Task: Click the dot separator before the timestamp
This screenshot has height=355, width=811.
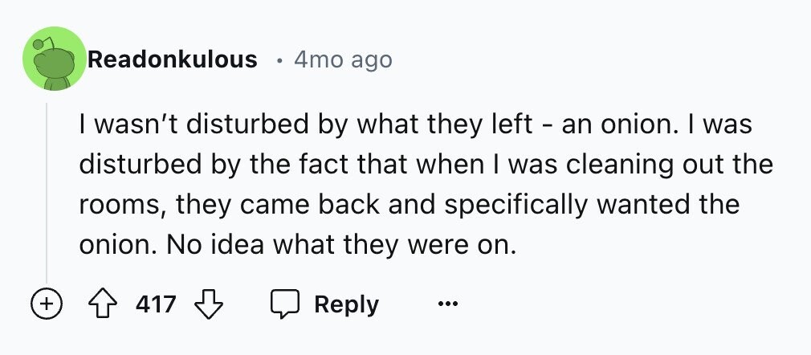Action: (277, 59)
